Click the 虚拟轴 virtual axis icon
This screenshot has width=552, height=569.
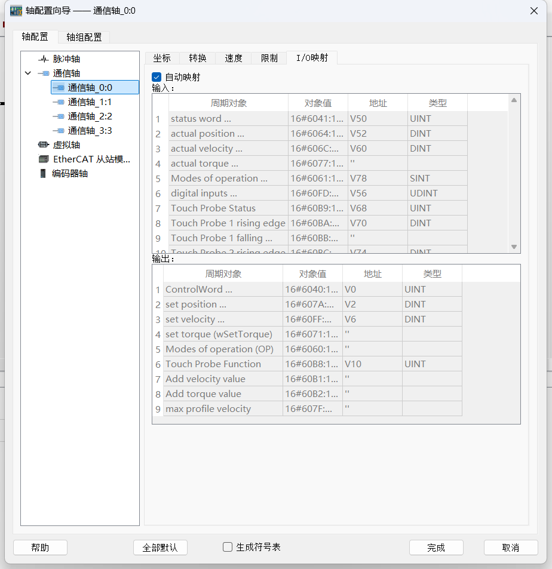click(x=44, y=145)
